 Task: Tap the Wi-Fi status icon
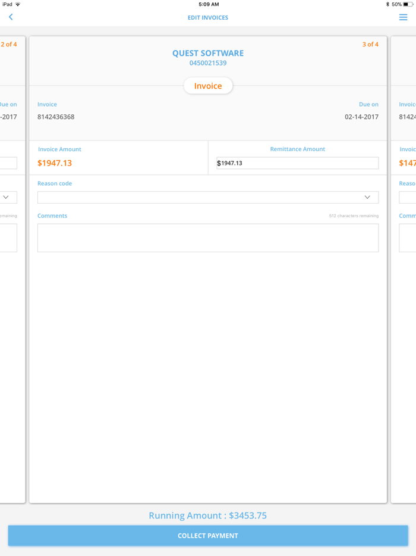pos(18,4)
